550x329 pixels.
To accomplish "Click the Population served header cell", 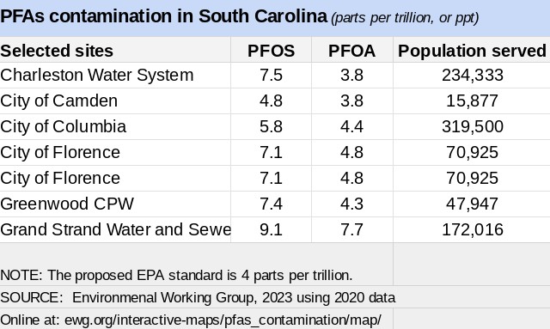I will point(472,50).
